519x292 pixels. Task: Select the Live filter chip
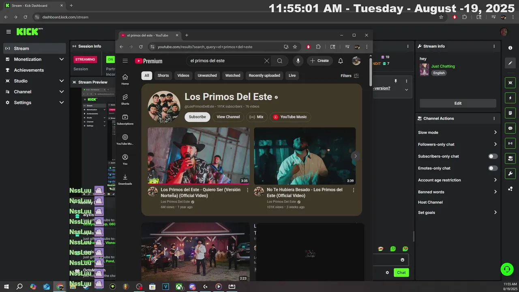tap(292, 75)
